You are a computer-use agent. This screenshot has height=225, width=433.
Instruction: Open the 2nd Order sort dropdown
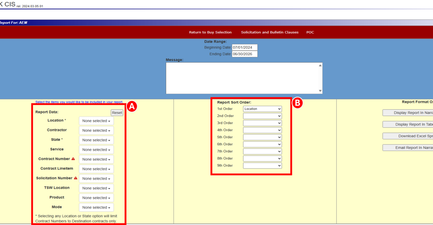[262, 116]
